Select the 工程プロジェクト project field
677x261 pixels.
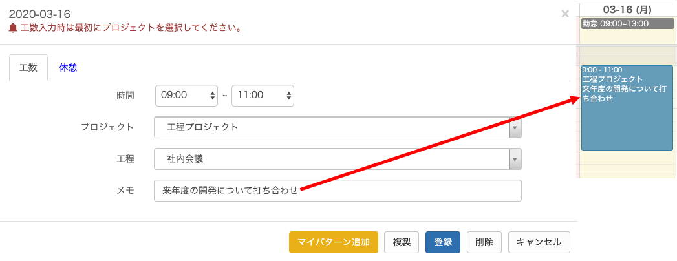coord(338,128)
